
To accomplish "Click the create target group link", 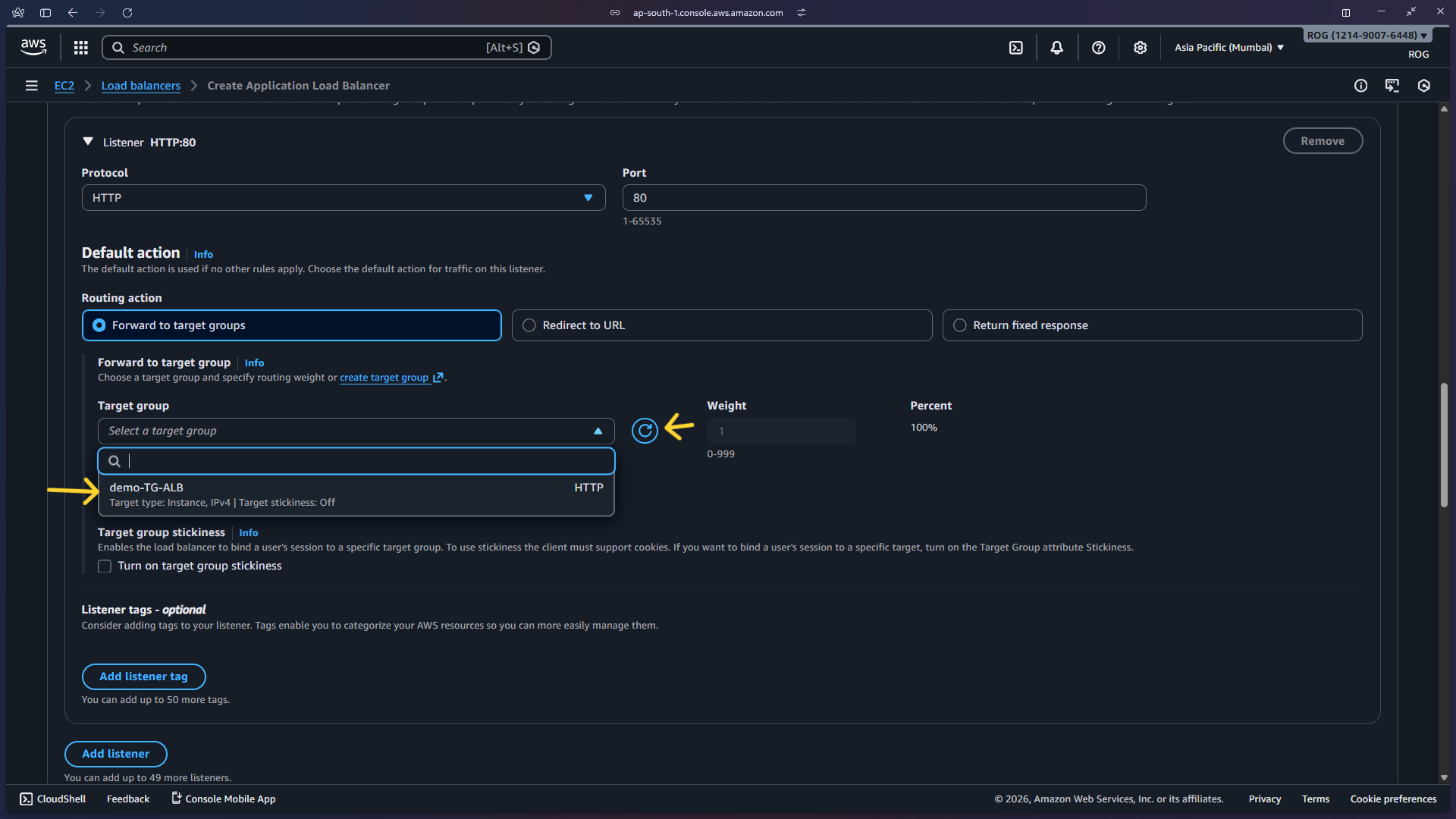I will click(384, 378).
